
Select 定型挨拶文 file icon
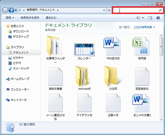(142, 77)
